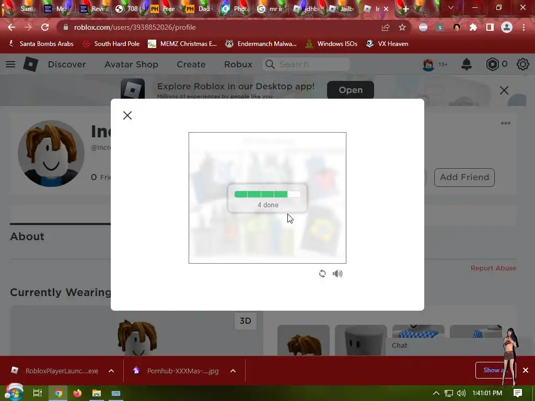The height and width of the screenshot is (401, 535).
Task: Reload the page in Chrome
Action: [x=45, y=27]
